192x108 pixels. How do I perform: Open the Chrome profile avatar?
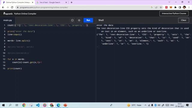pyautogui.click(x=184, y=7)
